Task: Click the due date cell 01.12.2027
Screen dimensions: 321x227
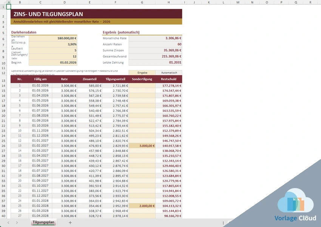Action: click(x=40, y=196)
